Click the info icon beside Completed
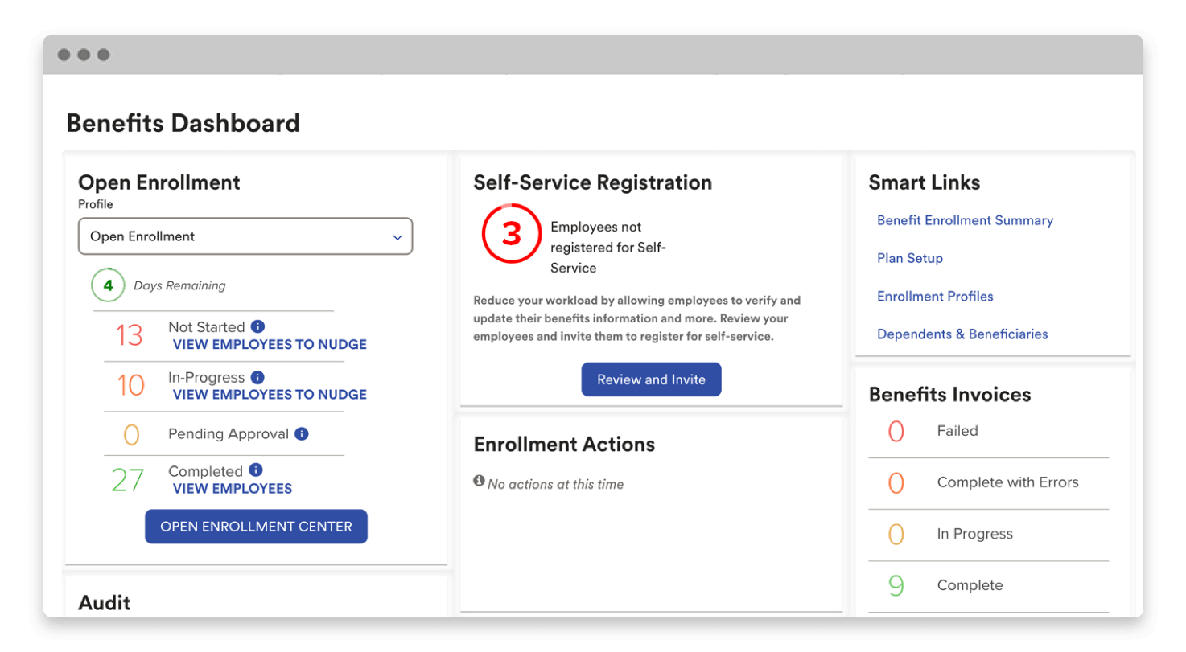The height and width of the screenshot is (652, 1186). point(256,470)
